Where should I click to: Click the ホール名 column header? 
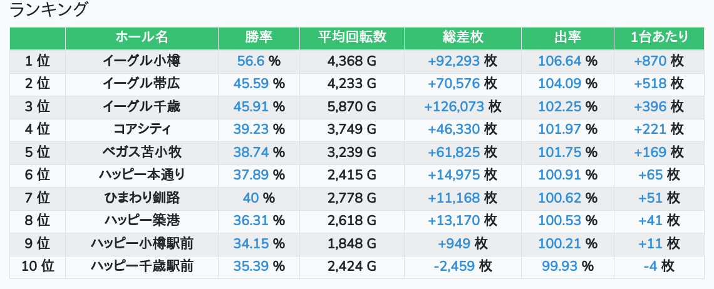coord(142,38)
